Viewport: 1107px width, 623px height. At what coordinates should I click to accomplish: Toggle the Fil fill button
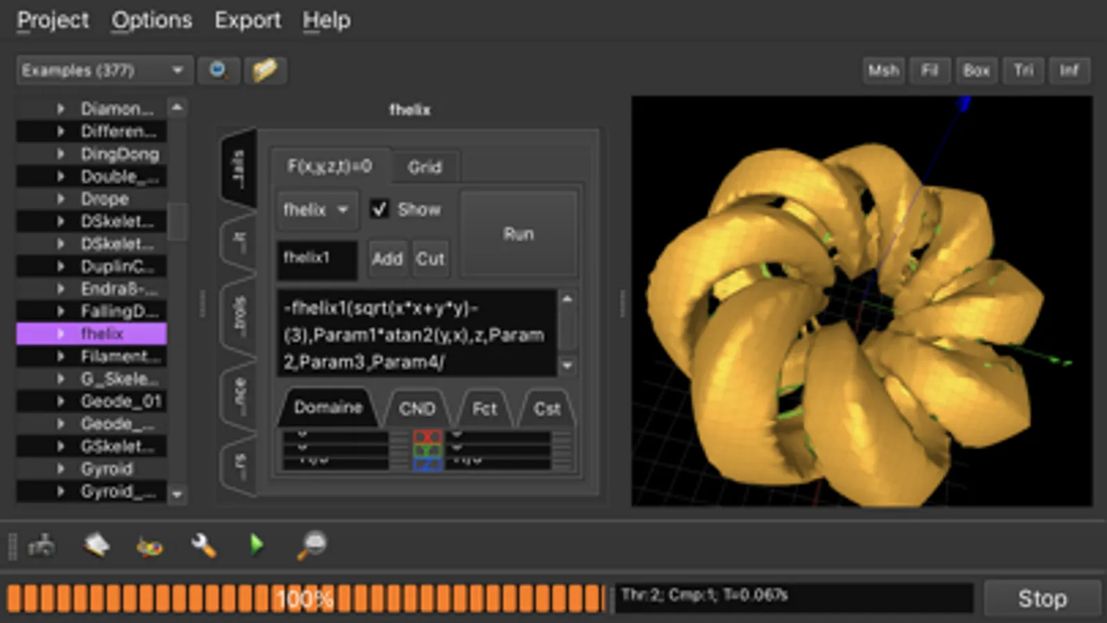[x=930, y=70]
